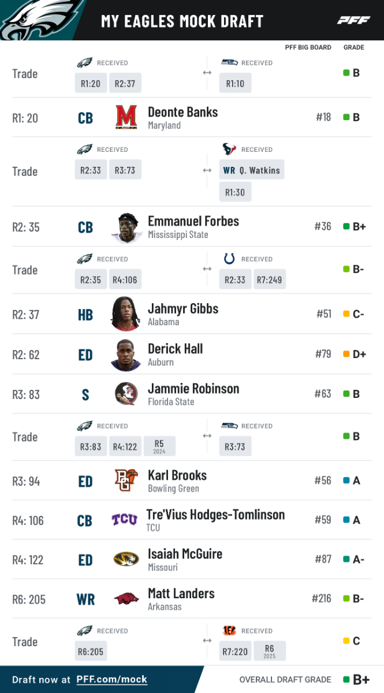Click the R1:10 pick chip in first trade

point(235,83)
